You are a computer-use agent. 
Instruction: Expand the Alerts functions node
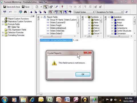pyautogui.click(x=89, y=23)
